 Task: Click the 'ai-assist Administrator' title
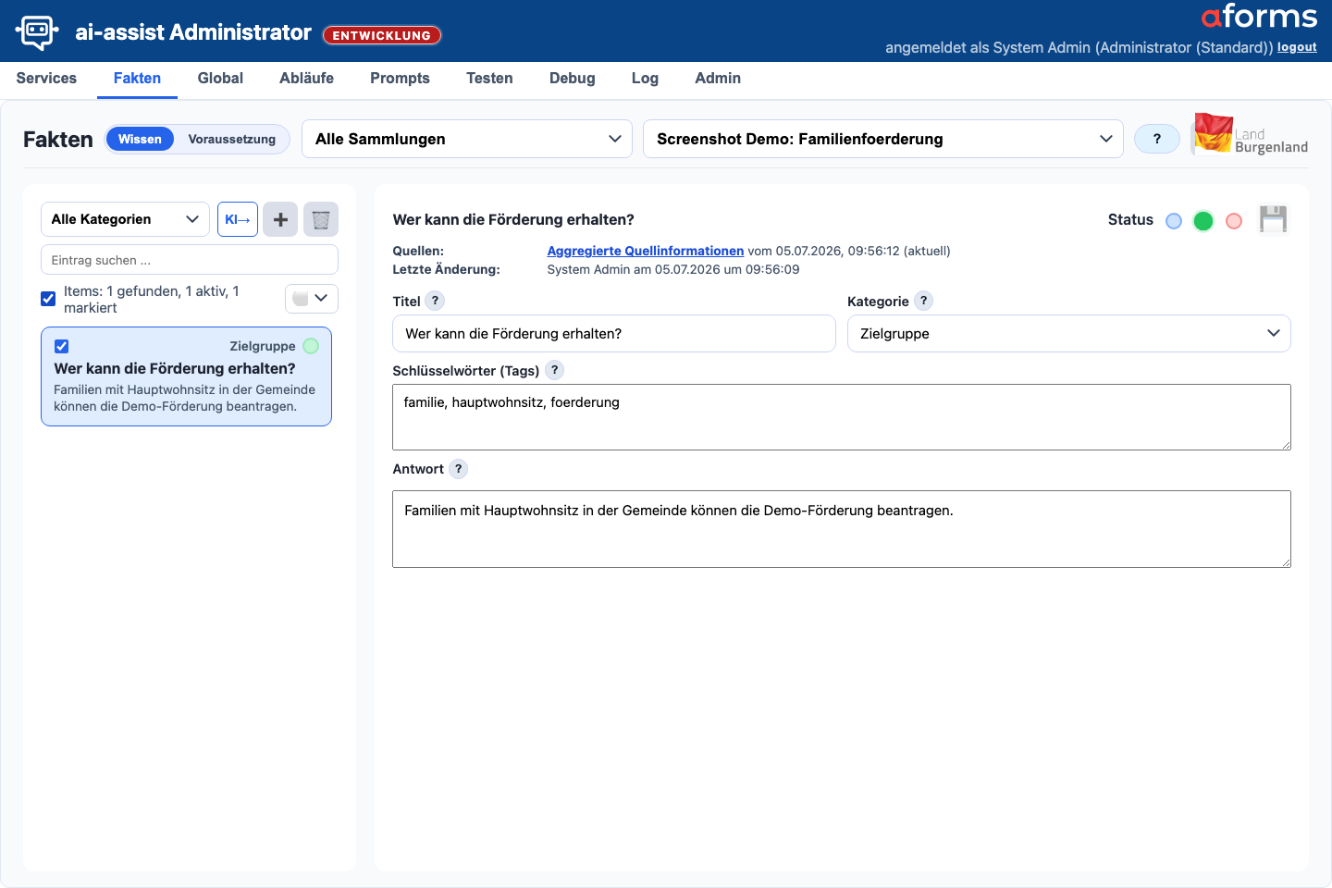(193, 32)
